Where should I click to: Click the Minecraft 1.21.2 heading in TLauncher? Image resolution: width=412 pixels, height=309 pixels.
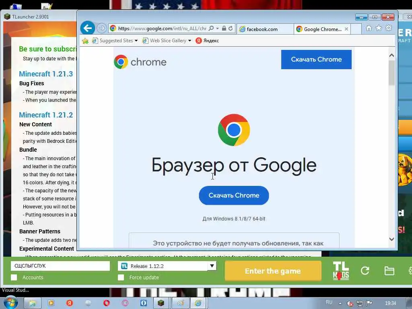[x=46, y=115]
